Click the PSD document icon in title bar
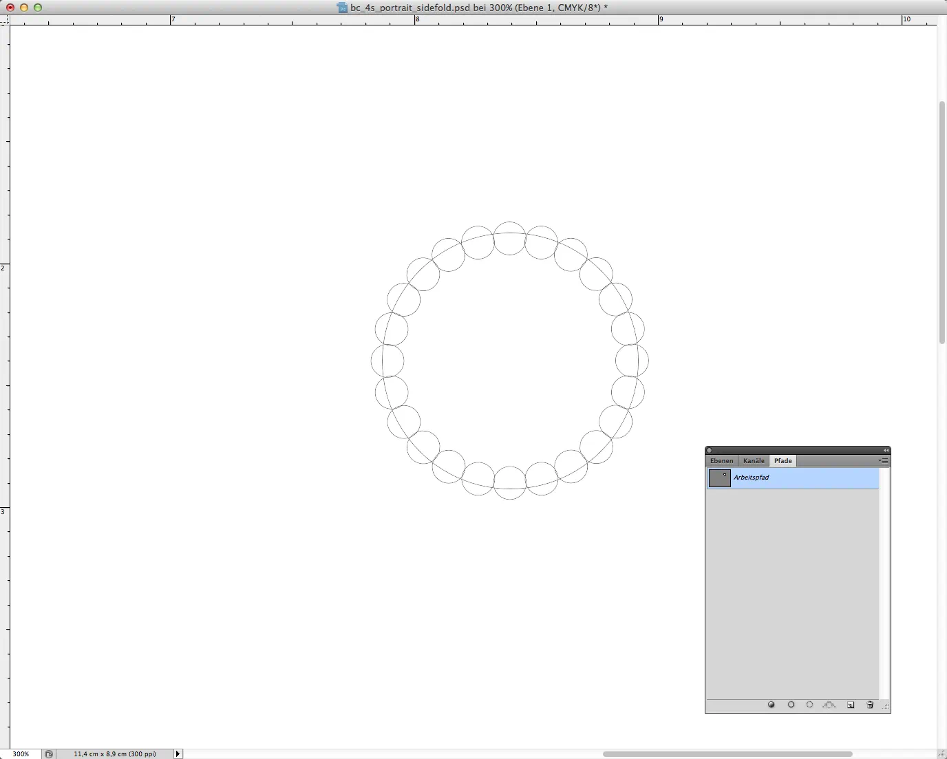Viewport: 947px width, 759px height. pos(342,8)
